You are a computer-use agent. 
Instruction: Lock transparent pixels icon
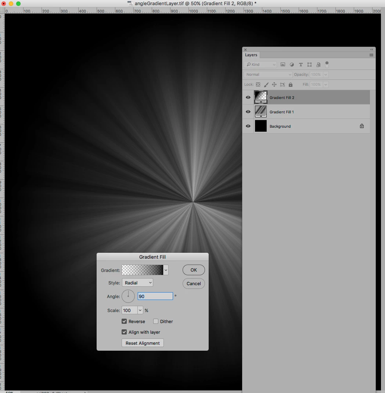tap(258, 85)
